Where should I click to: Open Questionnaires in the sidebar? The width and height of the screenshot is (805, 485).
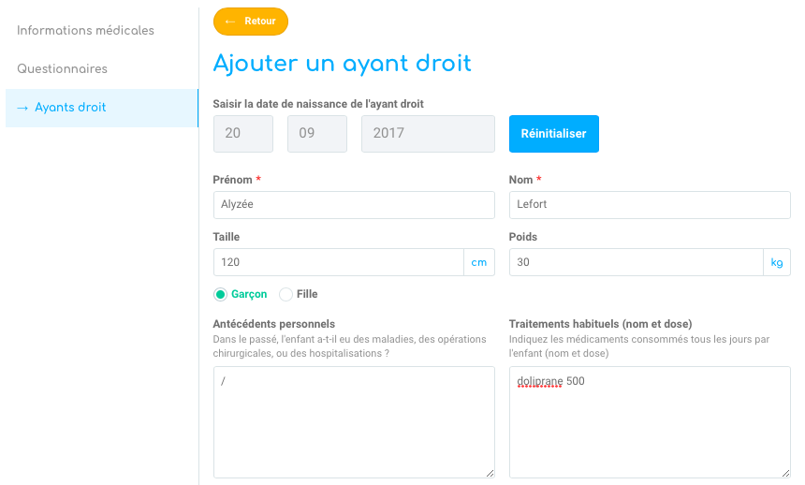(x=62, y=69)
